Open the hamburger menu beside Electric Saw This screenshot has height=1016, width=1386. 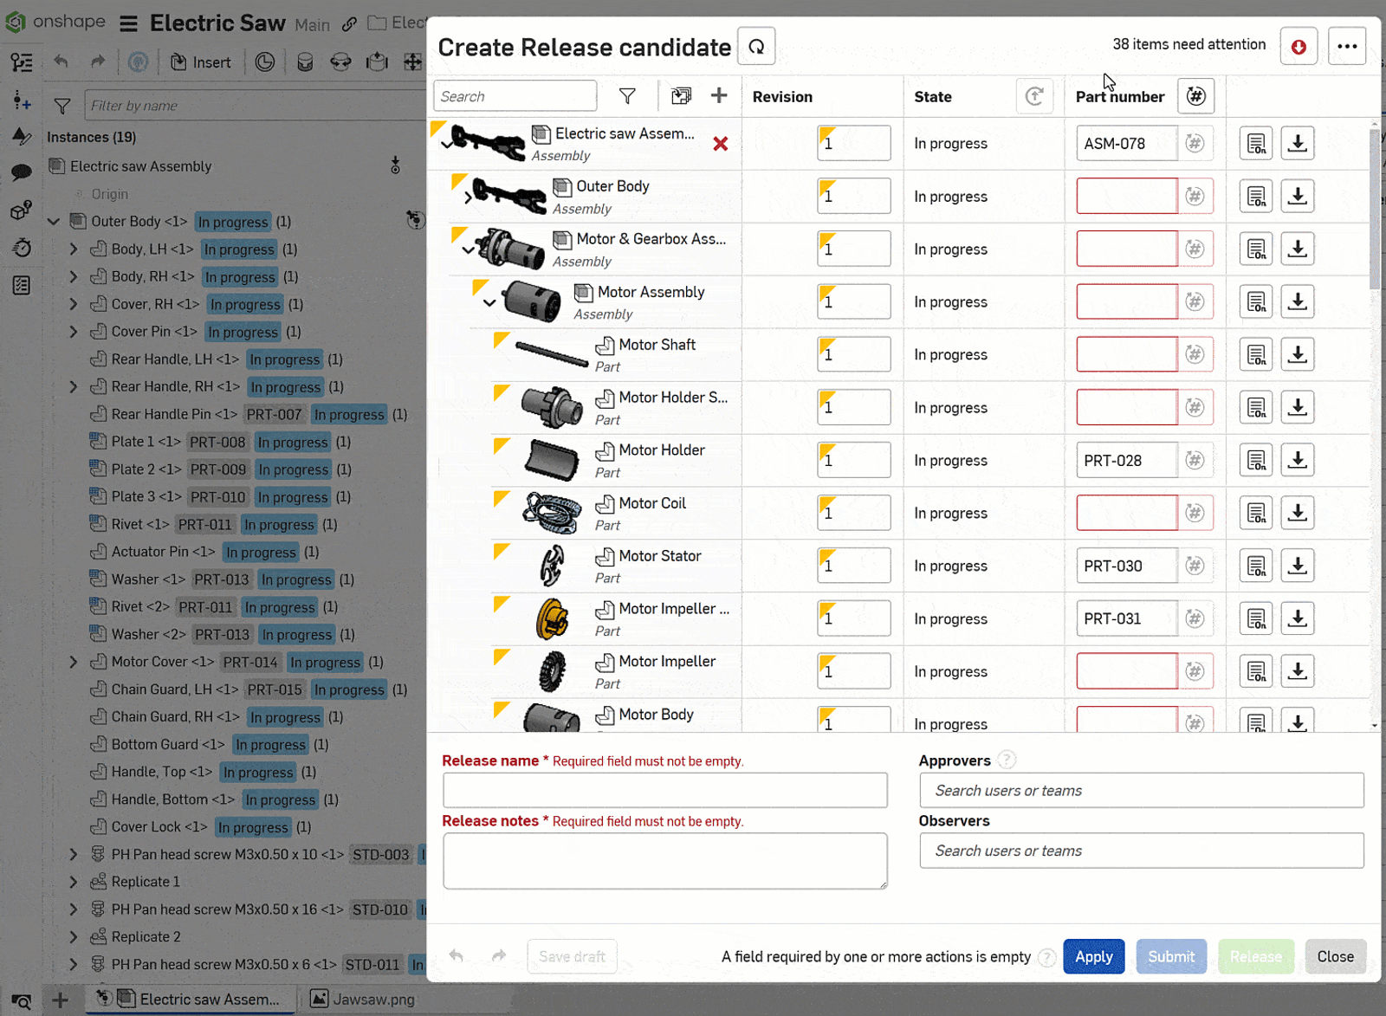point(127,23)
